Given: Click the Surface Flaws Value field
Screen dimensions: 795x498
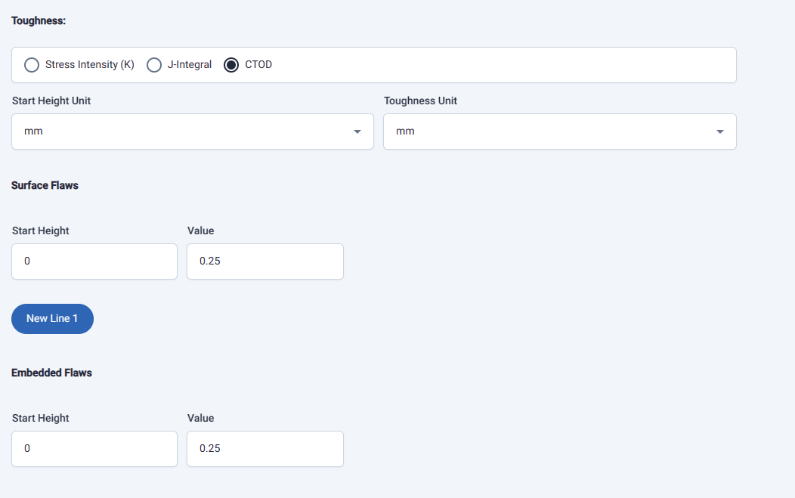Looking at the screenshot, I should point(264,261).
